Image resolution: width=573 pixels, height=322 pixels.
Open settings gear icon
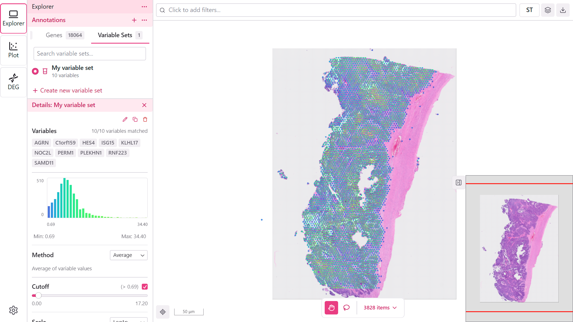[x=13, y=310]
